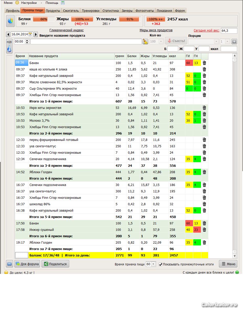This screenshot has height=310, width=243.
Task: Click the Для форума button
Action: (x=27, y=264)
